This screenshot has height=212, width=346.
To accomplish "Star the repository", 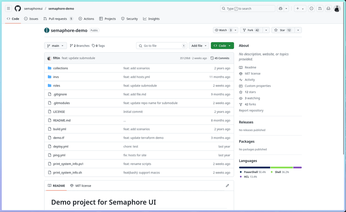I will tap(283, 30).
